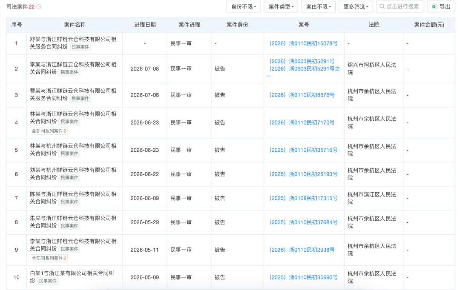Open case link 浙0110民初15078号
The image size is (460, 290).
303,43
